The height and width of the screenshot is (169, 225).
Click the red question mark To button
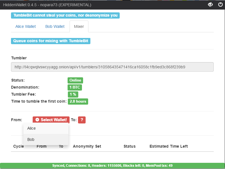pyautogui.click(x=82, y=120)
